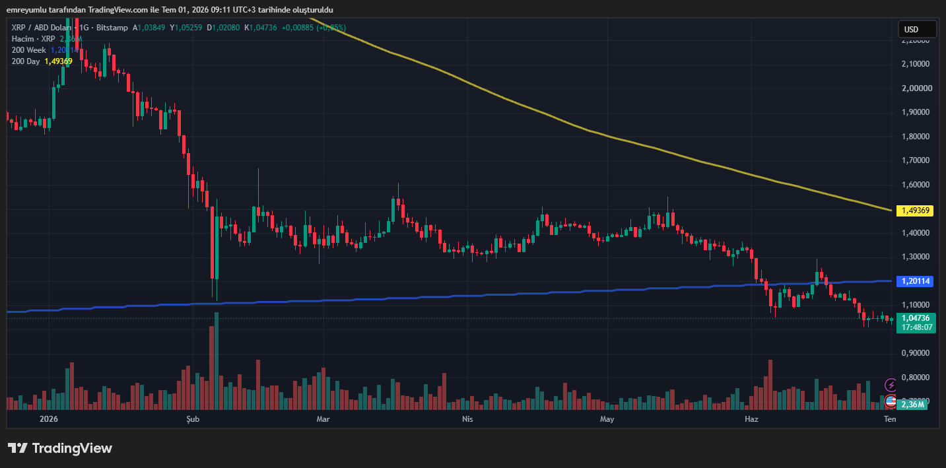Click the 1,70000 price scale label
The height and width of the screenshot is (468, 946).
click(916, 160)
